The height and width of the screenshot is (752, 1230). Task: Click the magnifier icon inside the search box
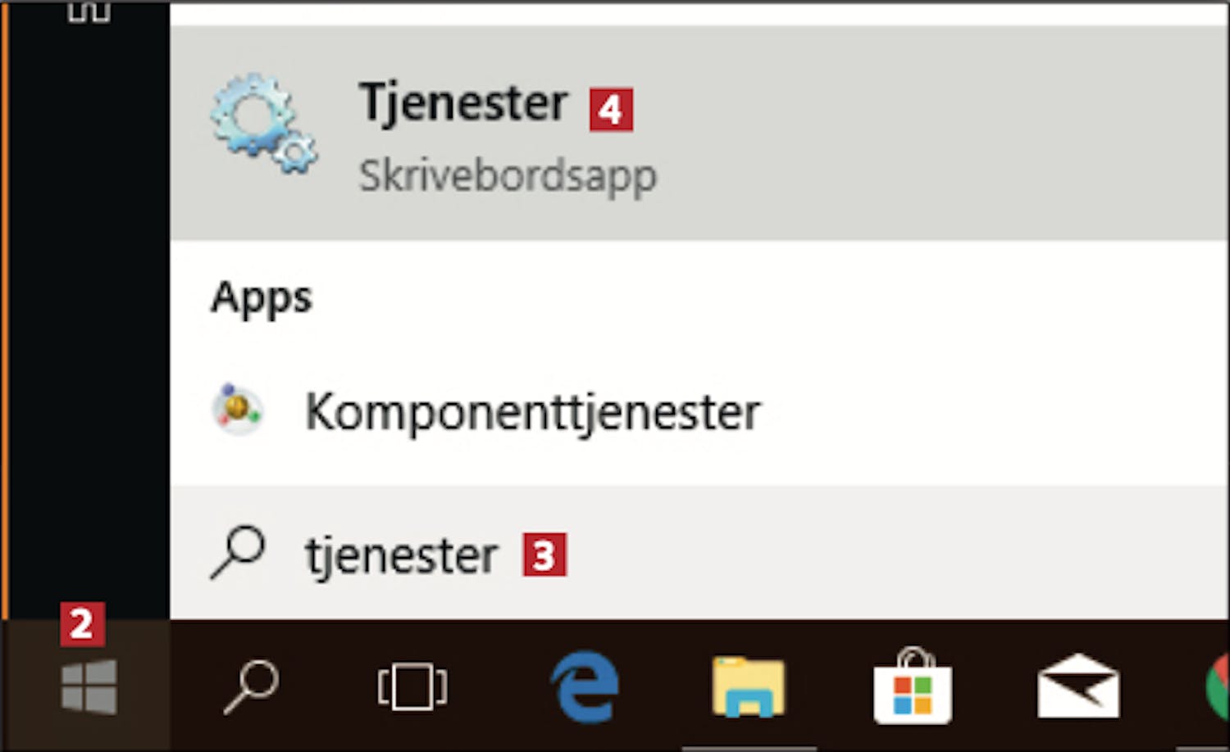[x=238, y=552]
